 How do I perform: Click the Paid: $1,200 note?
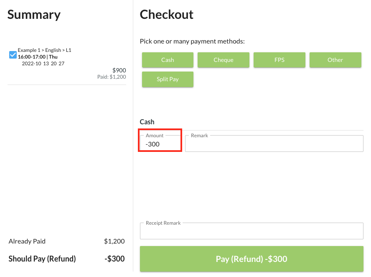112,77
